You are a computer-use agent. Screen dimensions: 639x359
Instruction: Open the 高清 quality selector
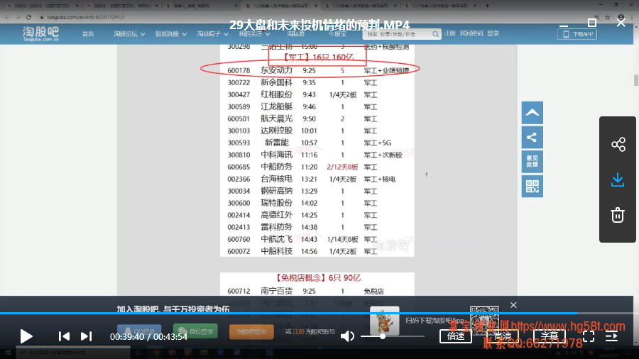point(503,336)
